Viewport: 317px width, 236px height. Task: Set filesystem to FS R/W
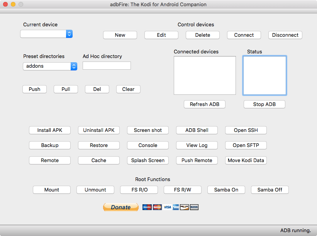click(x=183, y=190)
